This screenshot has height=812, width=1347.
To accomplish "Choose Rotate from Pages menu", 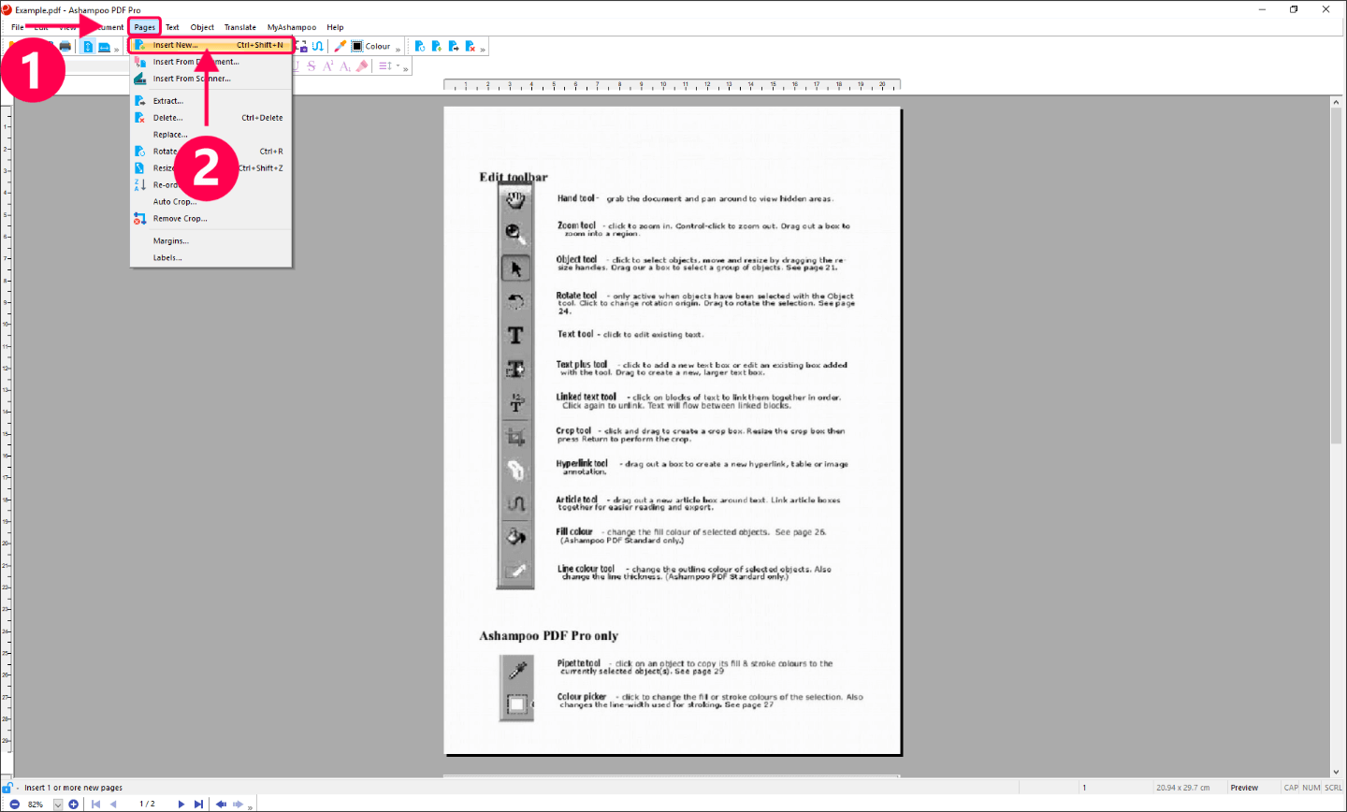I will [211, 152].
